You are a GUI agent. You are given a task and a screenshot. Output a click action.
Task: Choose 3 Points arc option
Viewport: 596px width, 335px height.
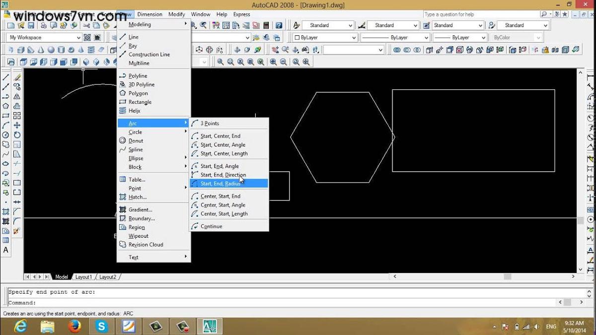pyautogui.click(x=229, y=124)
